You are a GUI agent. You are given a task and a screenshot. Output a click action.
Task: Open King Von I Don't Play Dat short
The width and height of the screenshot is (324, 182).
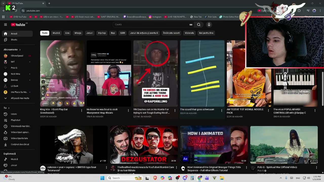click(x=62, y=73)
